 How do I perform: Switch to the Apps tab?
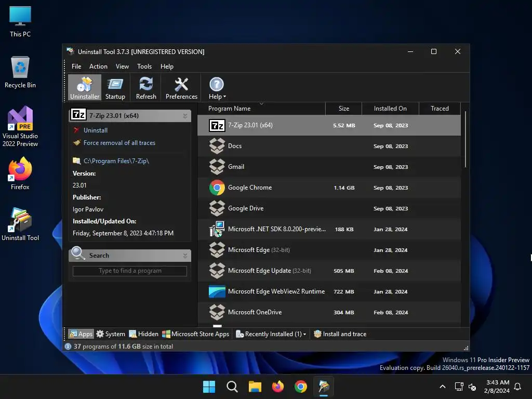[x=81, y=334]
